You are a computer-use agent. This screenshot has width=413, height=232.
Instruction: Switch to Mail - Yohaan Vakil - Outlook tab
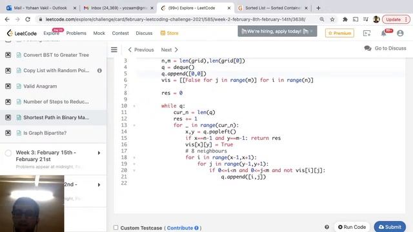[40, 8]
